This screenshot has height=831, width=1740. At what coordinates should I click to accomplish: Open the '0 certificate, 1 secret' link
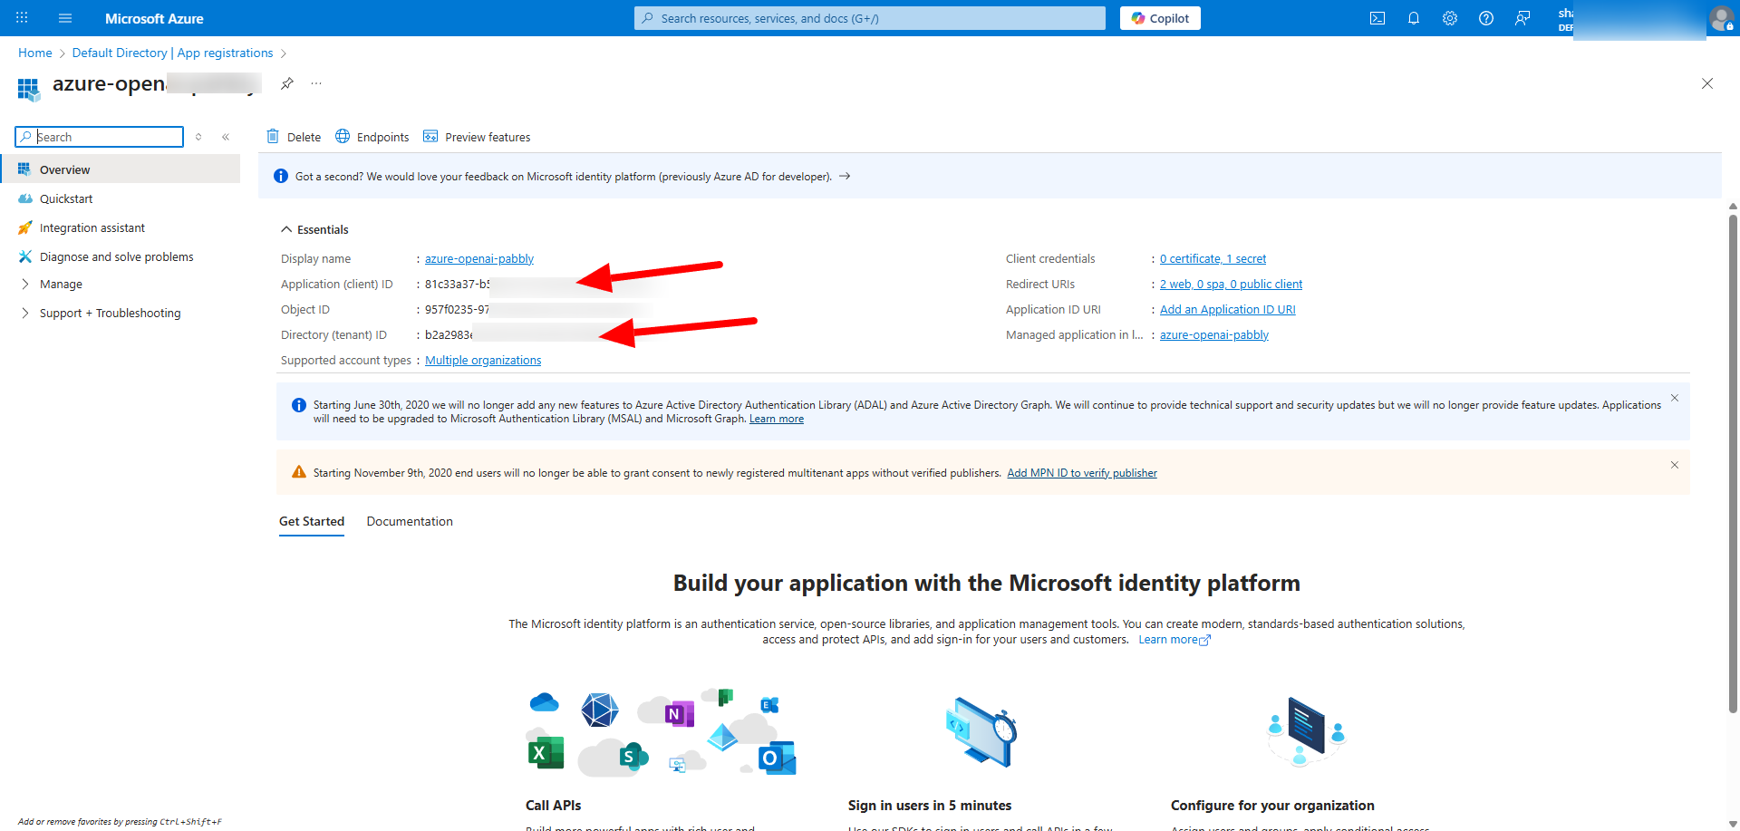pyautogui.click(x=1213, y=258)
